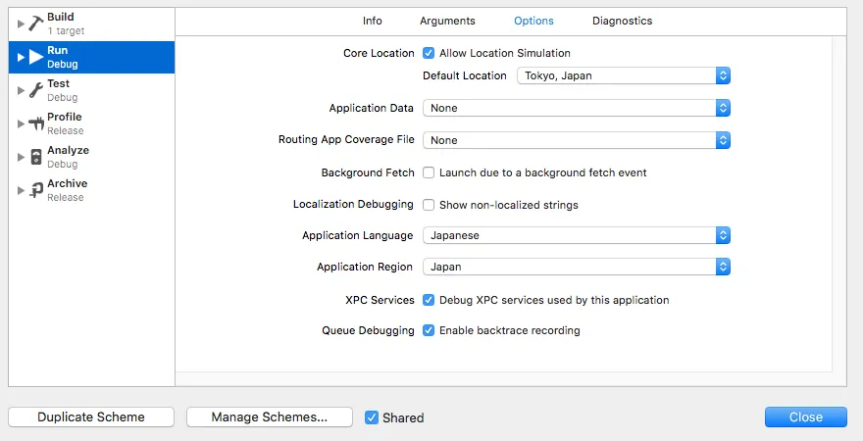The height and width of the screenshot is (441, 863).
Task: Expand the Build disclosure triangle
Action: (22, 24)
